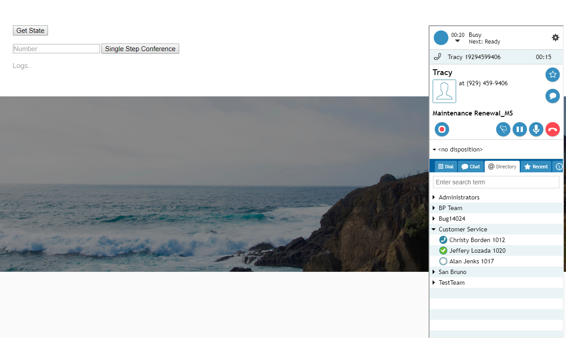Click the blue agent state circle
The width and height of the screenshot is (566, 338).
(x=441, y=38)
